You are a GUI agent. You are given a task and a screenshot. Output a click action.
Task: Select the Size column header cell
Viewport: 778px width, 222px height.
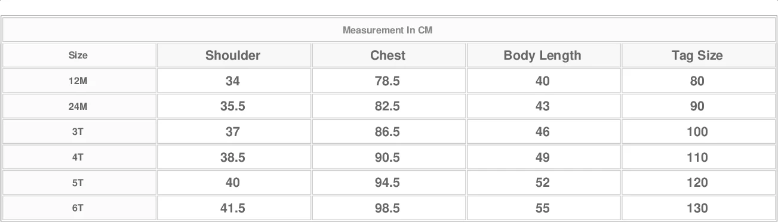point(78,55)
